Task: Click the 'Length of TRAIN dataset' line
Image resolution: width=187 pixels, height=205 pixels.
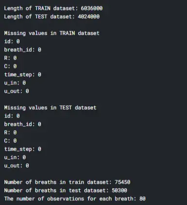Action: tap(53, 8)
